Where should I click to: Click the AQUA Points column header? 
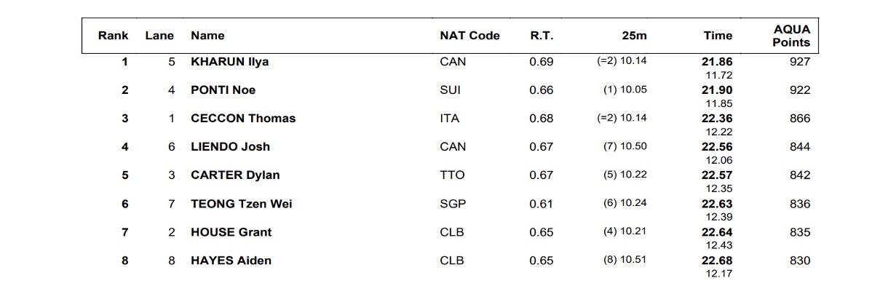coord(791,36)
